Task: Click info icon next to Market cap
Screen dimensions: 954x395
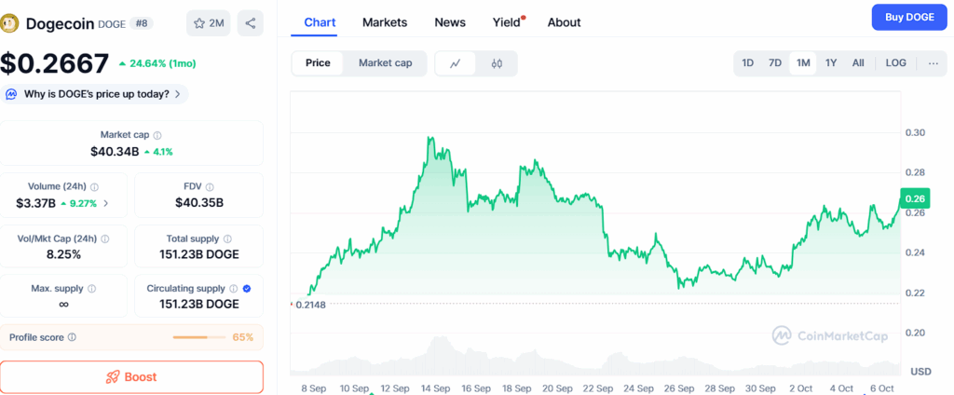Action: [x=157, y=135]
